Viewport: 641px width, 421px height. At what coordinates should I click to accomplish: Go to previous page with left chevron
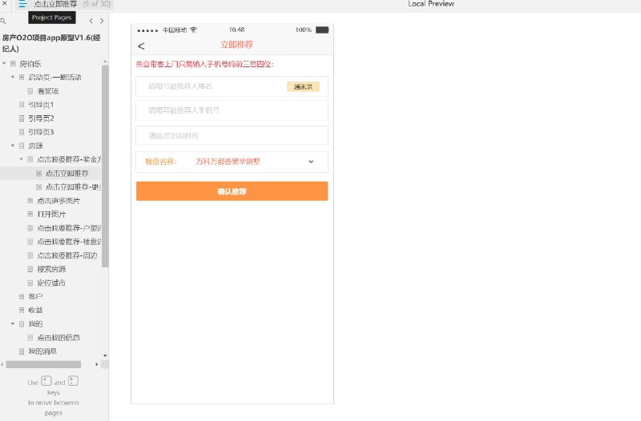point(91,21)
